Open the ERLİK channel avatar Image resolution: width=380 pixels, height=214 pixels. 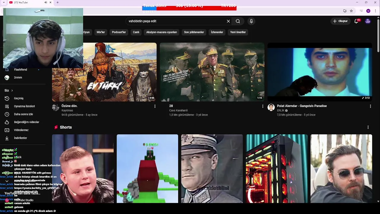[x=271, y=107]
